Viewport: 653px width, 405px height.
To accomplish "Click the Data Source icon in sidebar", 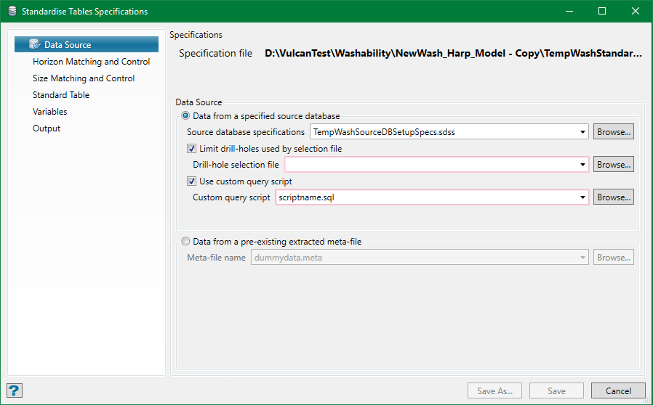I will [x=35, y=45].
